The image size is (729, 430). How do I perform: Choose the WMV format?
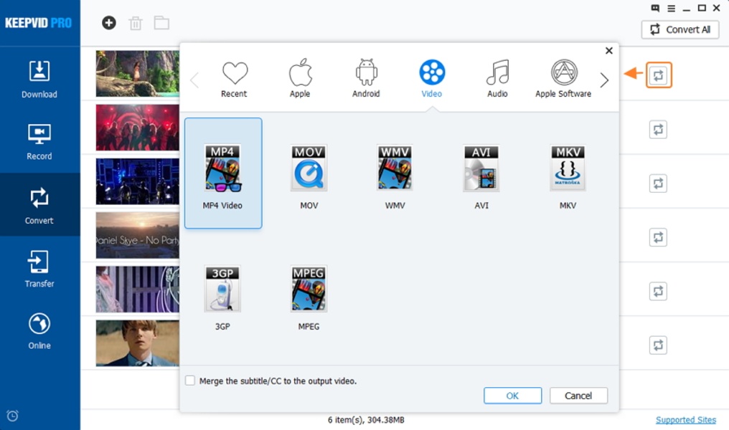tap(395, 176)
